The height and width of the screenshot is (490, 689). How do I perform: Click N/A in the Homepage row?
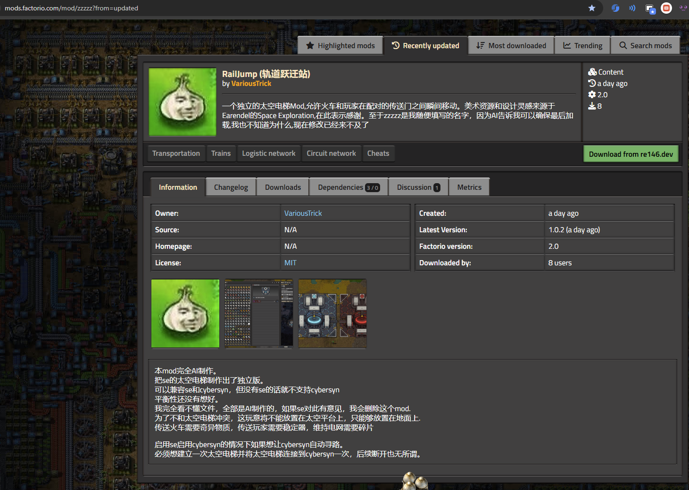291,246
